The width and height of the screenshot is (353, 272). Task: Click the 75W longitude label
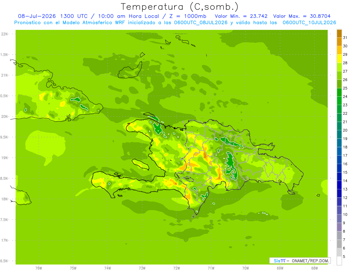pyautogui.click(x=73, y=268)
